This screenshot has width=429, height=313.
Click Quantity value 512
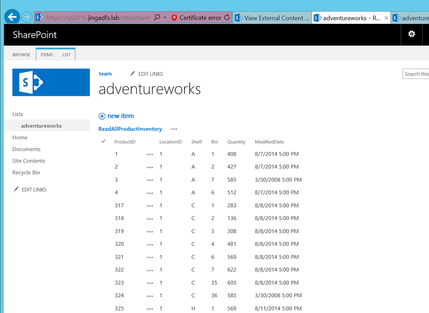click(232, 192)
